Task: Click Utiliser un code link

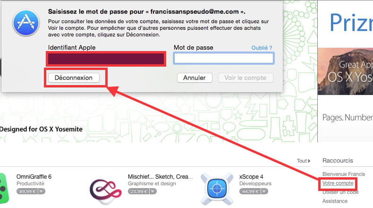Action: pyautogui.click(x=340, y=192)
